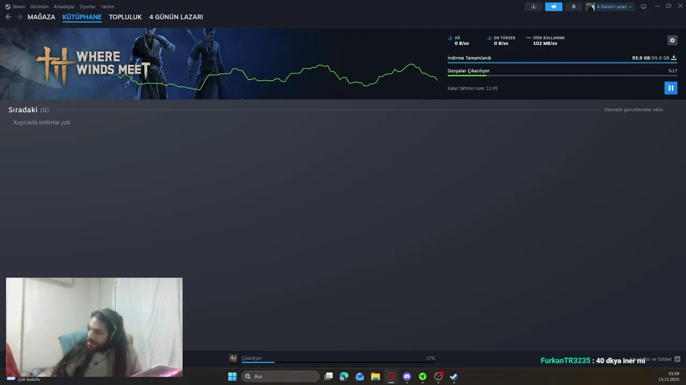Image resolution: width=686 pixels, height=385 pixels.
Task: Open the Çok bulutlu weather widget
Action: click(x=24, y=379)
